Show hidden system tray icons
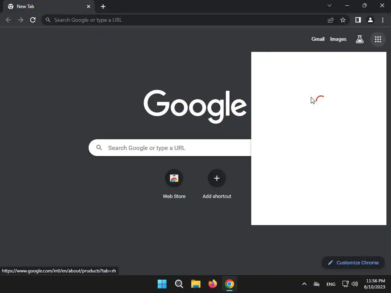Screen dimensions: 391x293 304,284
